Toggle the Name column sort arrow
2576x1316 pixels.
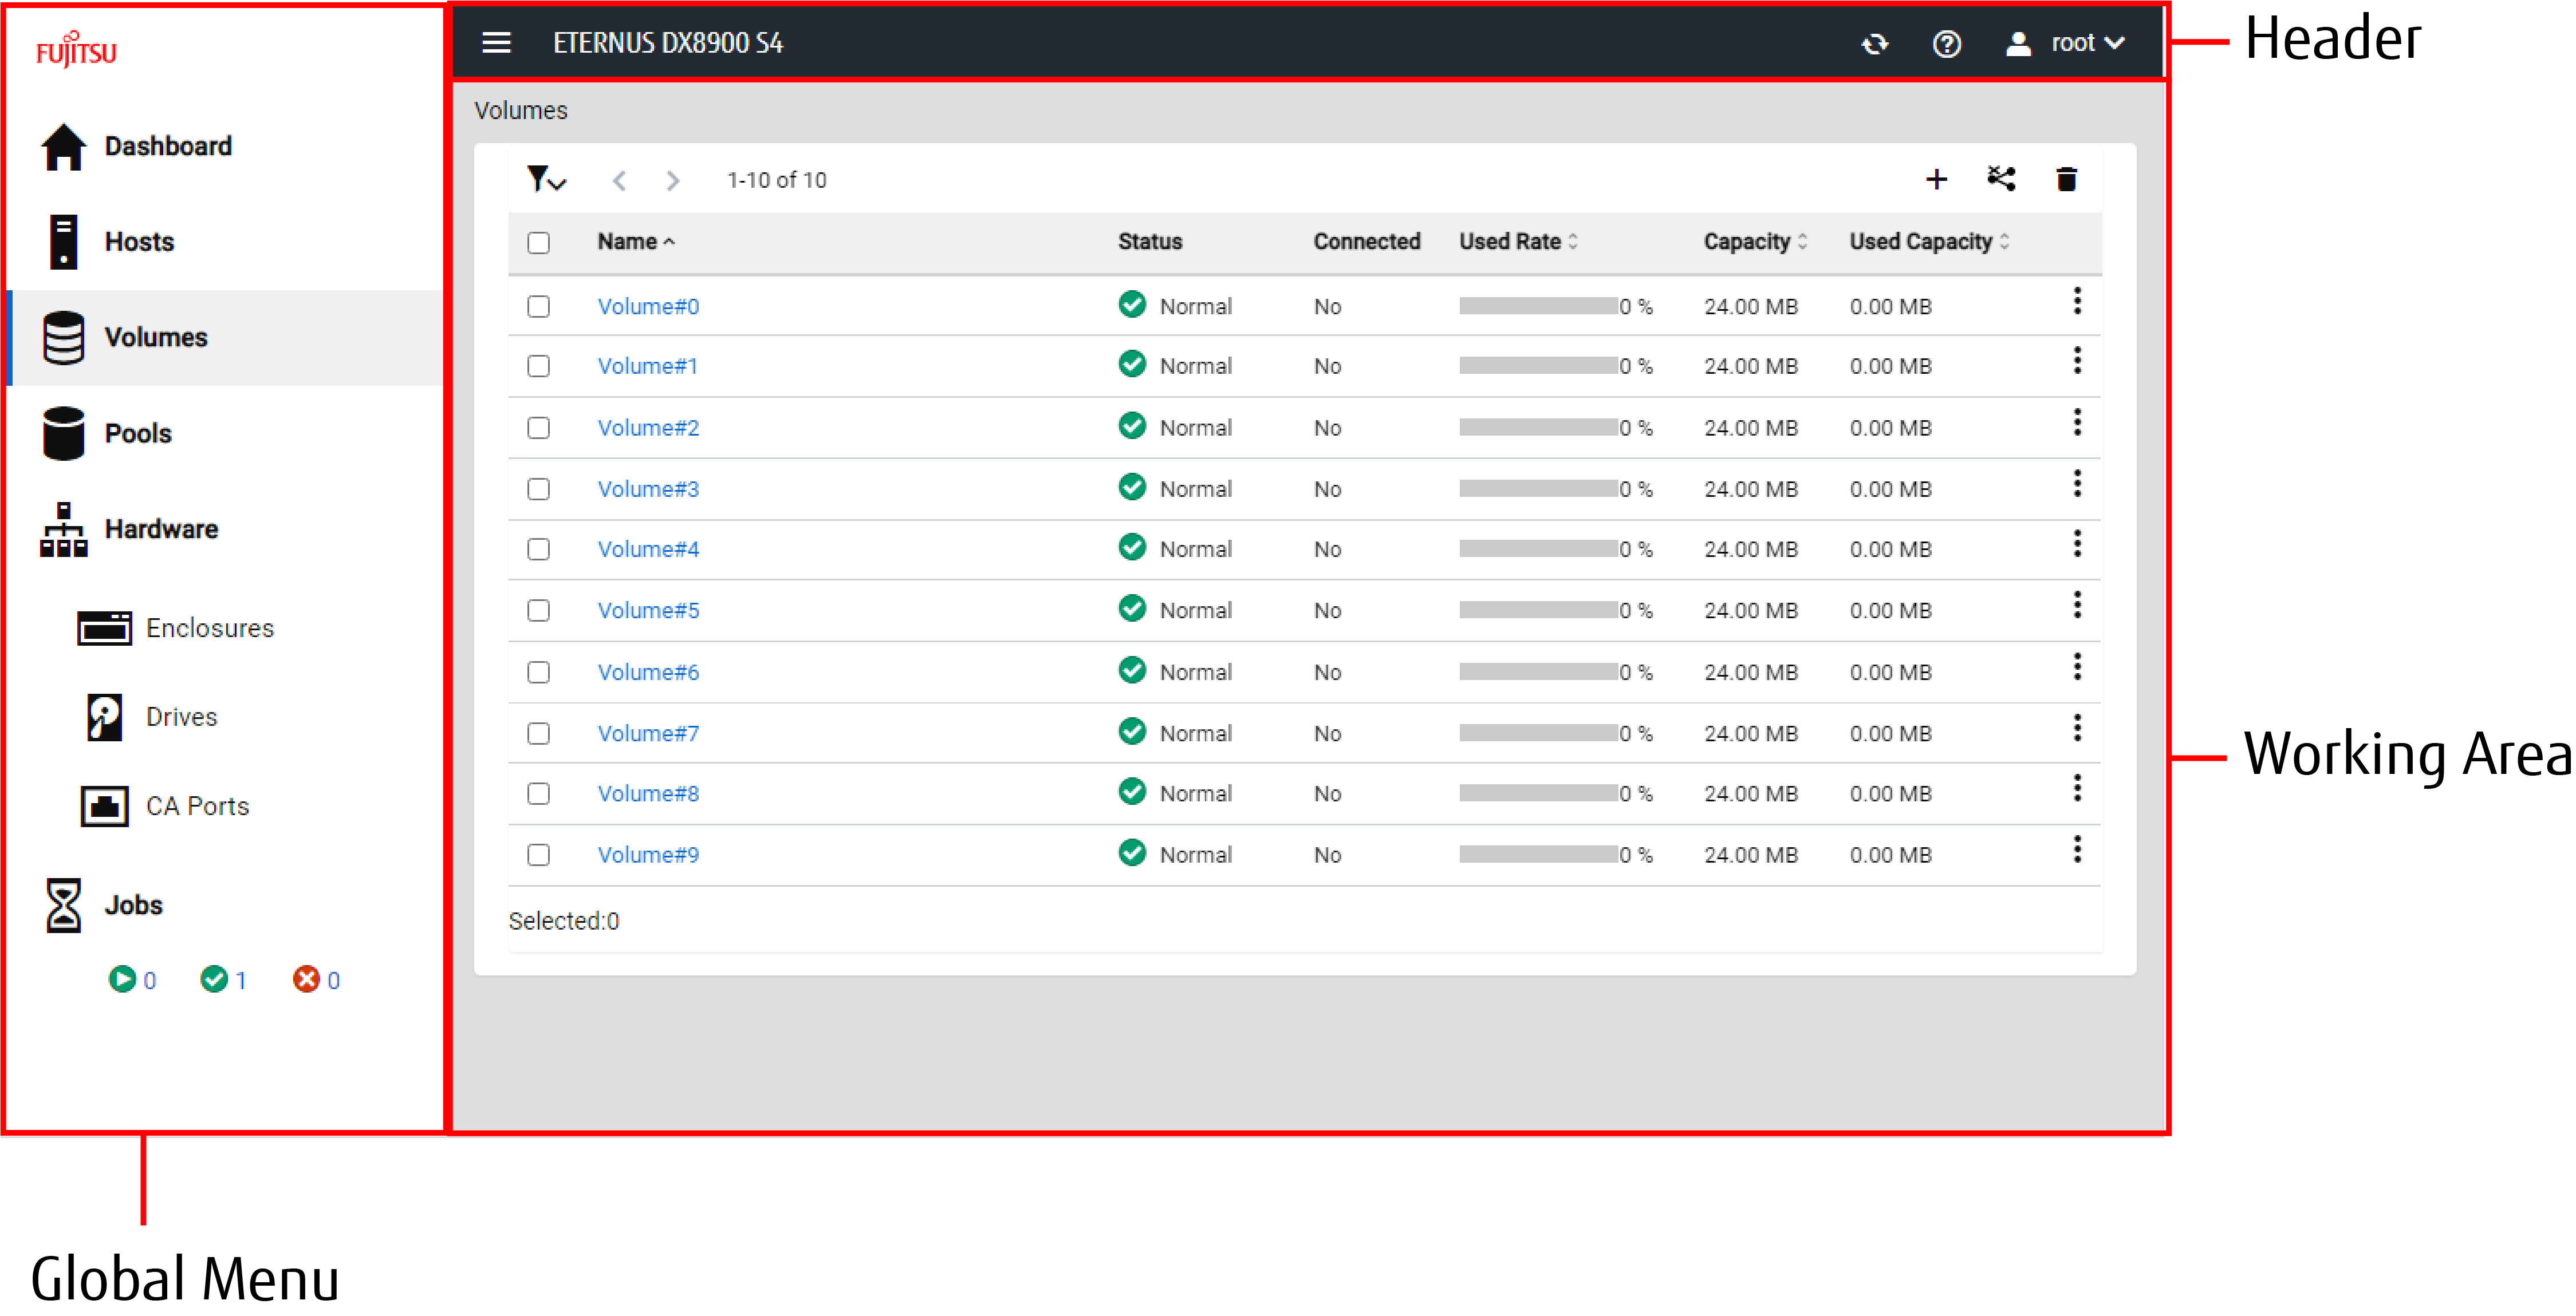coord(668,241)
